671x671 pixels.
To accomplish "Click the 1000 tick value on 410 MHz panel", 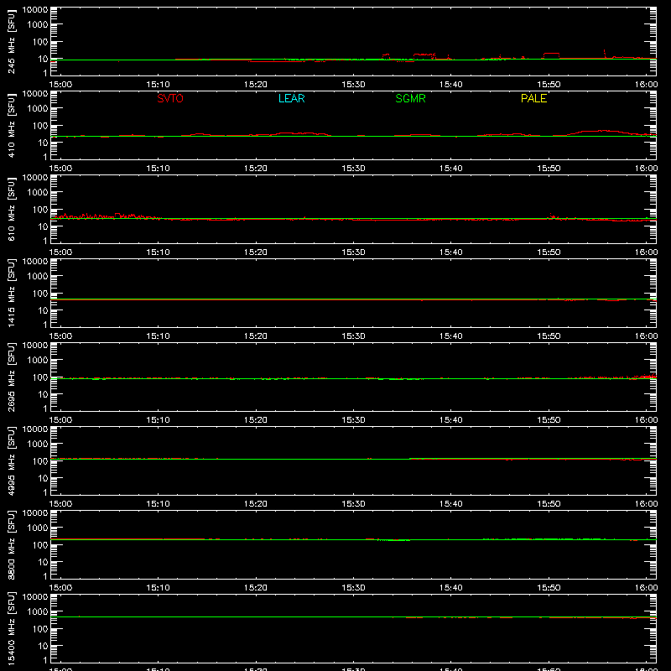I will coord(38,109).
